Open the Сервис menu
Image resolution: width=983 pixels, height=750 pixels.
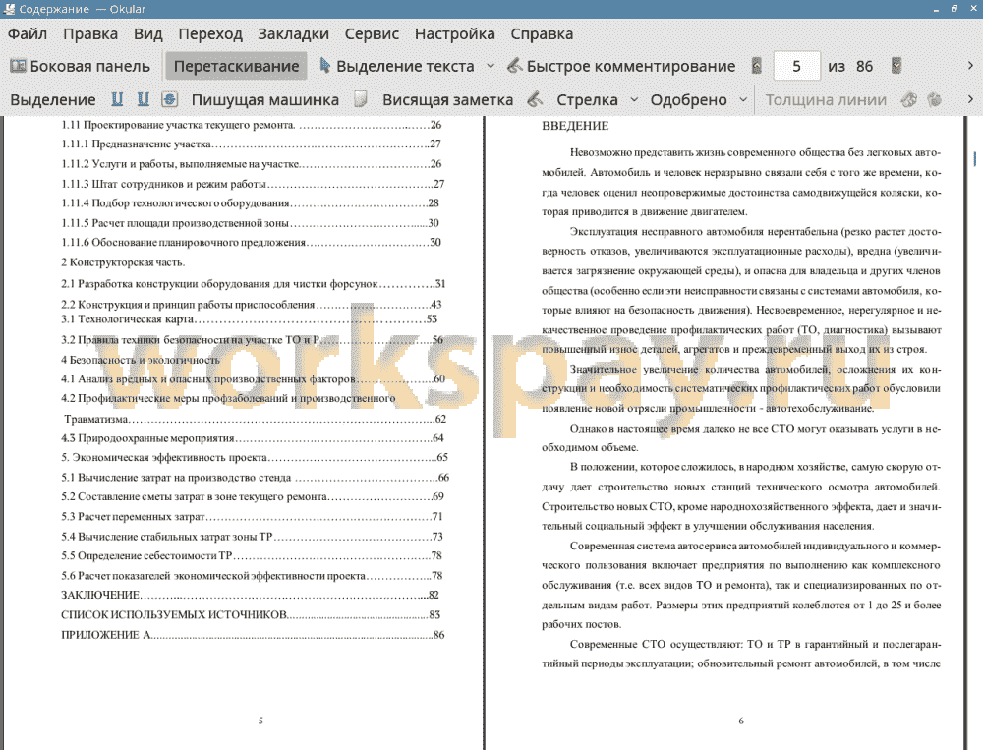(372, 33)
